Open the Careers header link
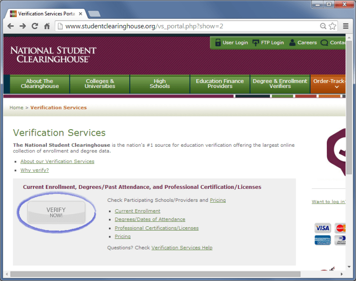The width and height of the screenshot is (356, 281). [x=303, y=43]
